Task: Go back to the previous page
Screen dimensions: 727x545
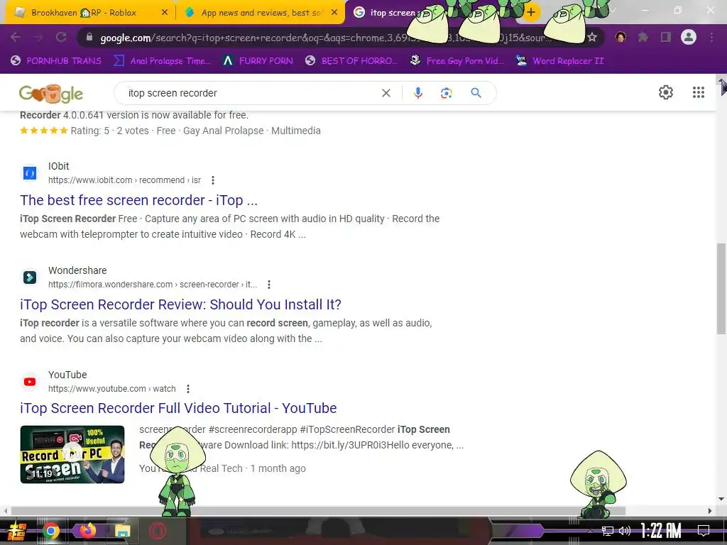Action: point(16,37)
